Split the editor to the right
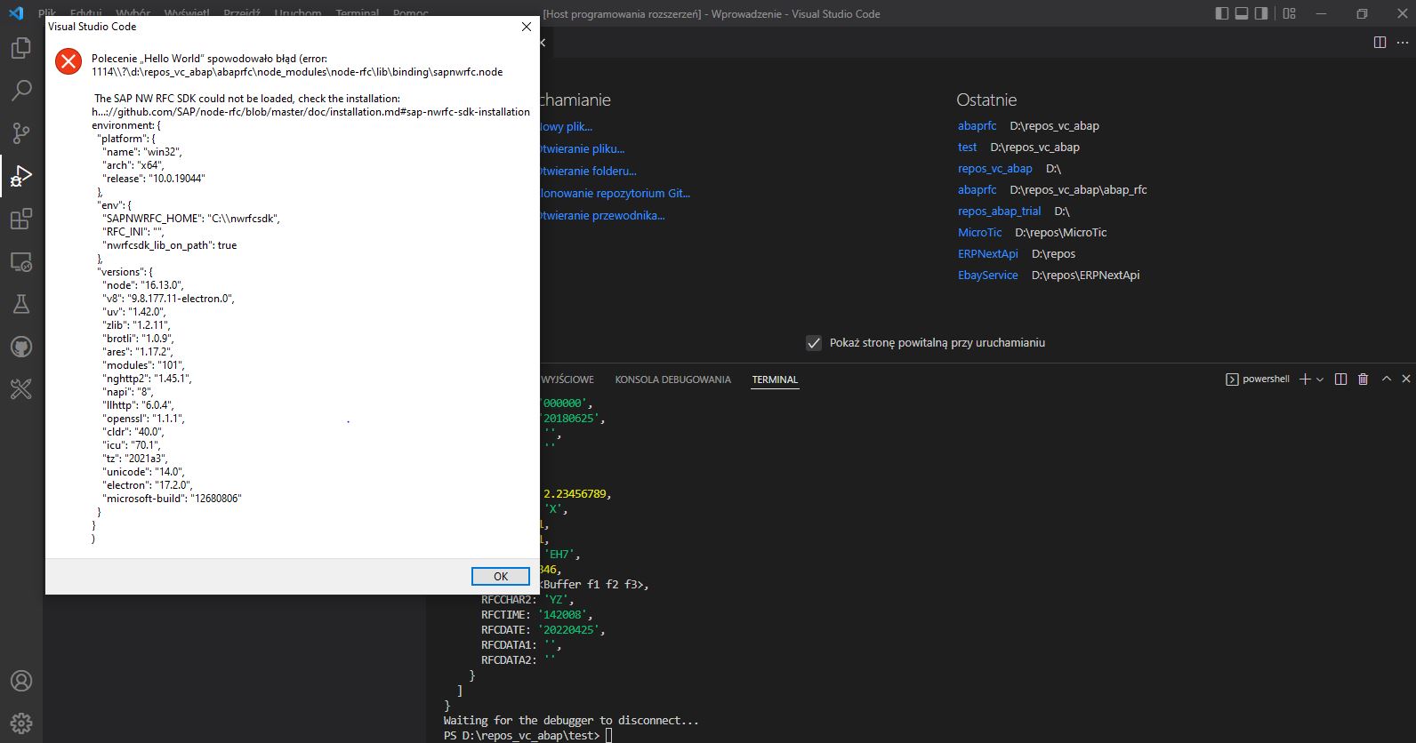The image size is (1416, 743). [1380, 42]
